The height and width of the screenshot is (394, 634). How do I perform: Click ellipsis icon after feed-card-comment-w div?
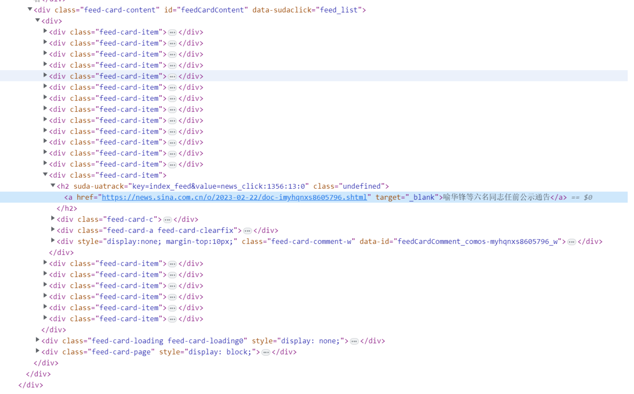tap(571, 242)
